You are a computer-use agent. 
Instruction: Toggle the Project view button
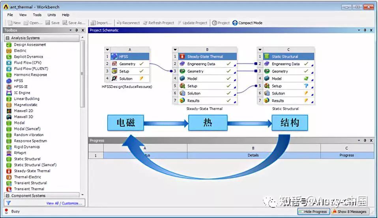tap(221, 23)
